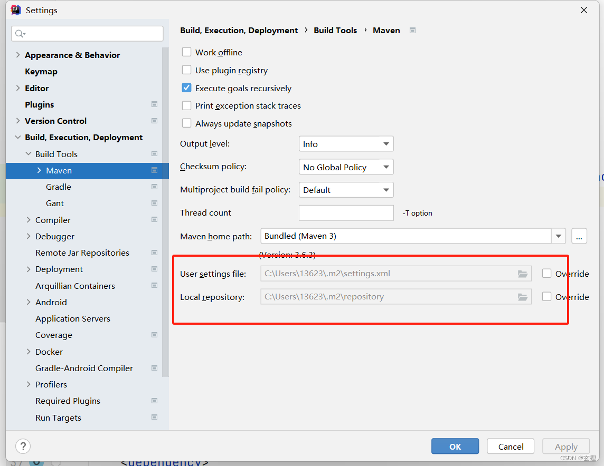Expand Appearance & Behavior section

click(x=18, y=55)
